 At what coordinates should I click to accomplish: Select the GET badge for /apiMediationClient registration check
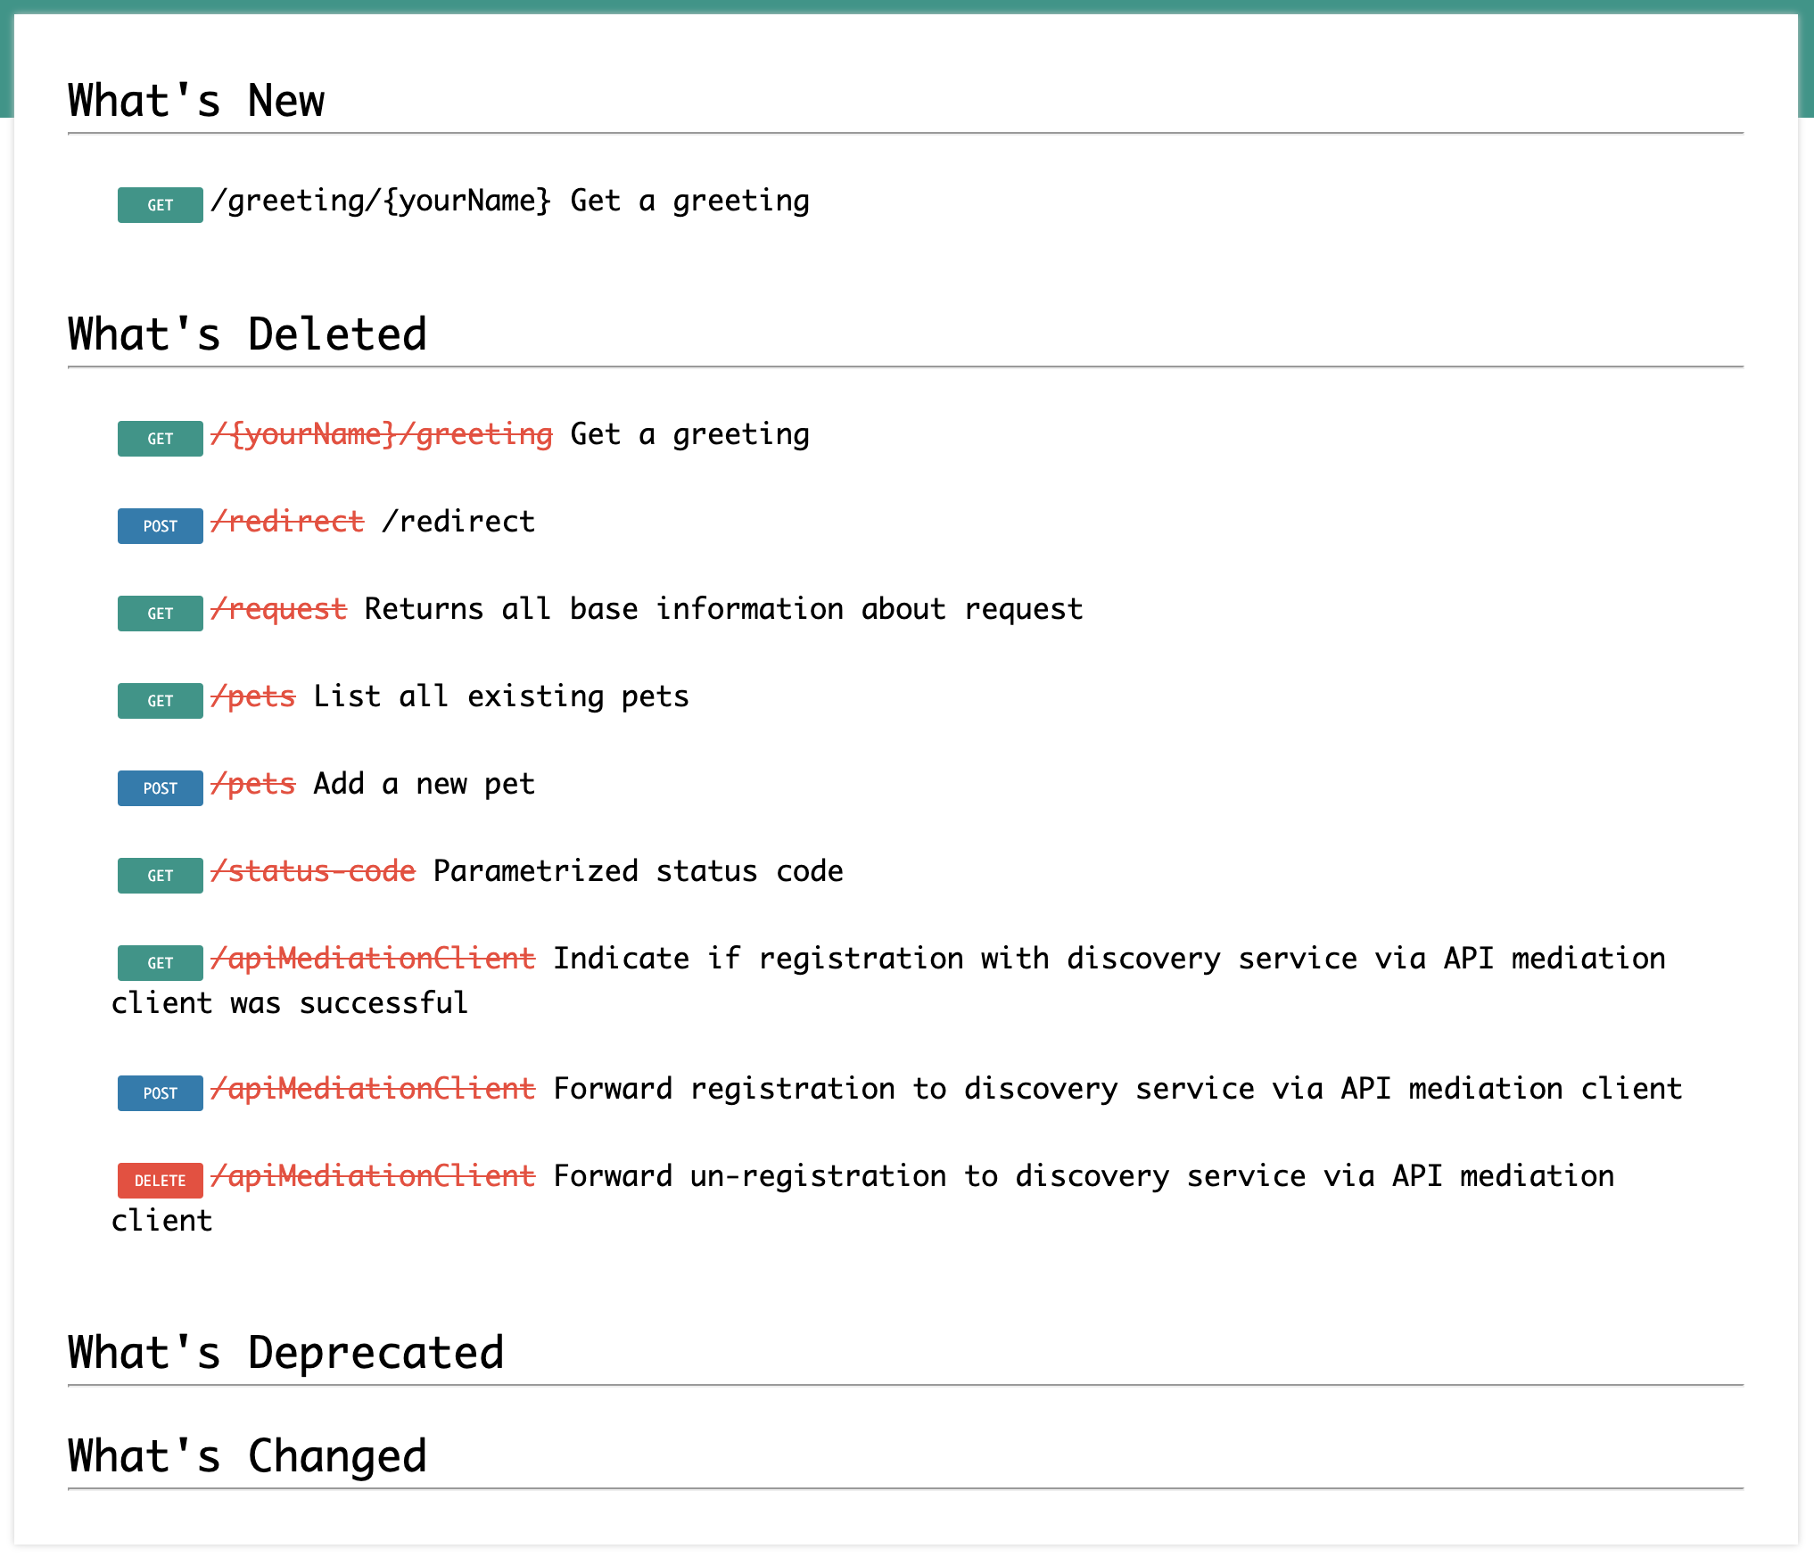pyautogui.click(x=159, y=962)
